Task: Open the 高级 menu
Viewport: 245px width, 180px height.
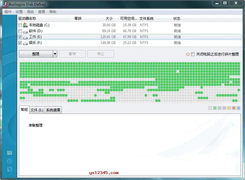Action: click(x=30, y=12)
